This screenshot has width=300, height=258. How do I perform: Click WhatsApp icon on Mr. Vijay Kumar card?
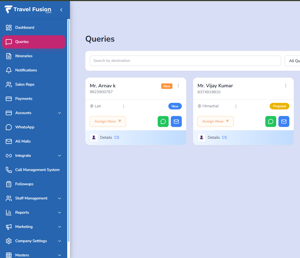(271, 121)
